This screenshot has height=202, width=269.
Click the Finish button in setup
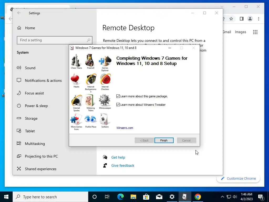pos(164,140)
